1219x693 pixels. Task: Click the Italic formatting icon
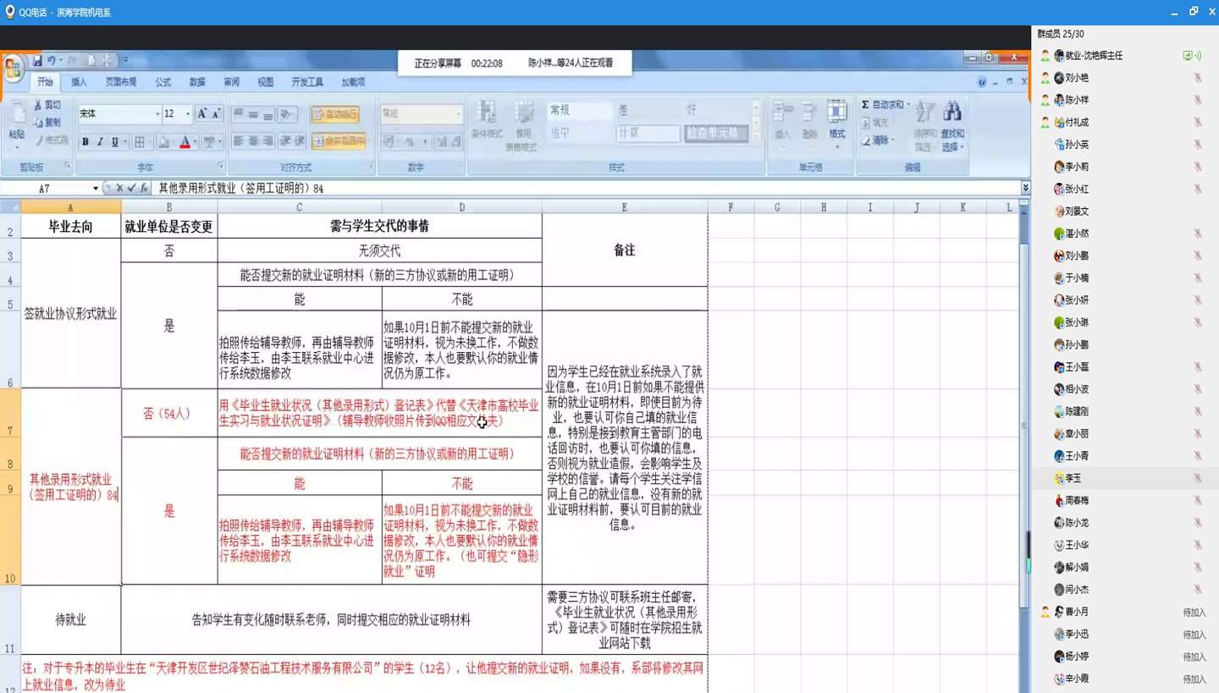click(100, 142)
